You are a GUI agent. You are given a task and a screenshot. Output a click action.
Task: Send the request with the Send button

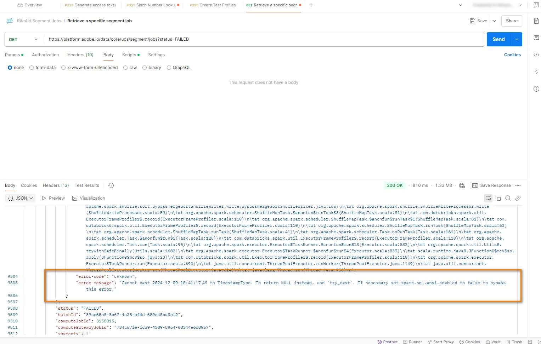point(498,39)
